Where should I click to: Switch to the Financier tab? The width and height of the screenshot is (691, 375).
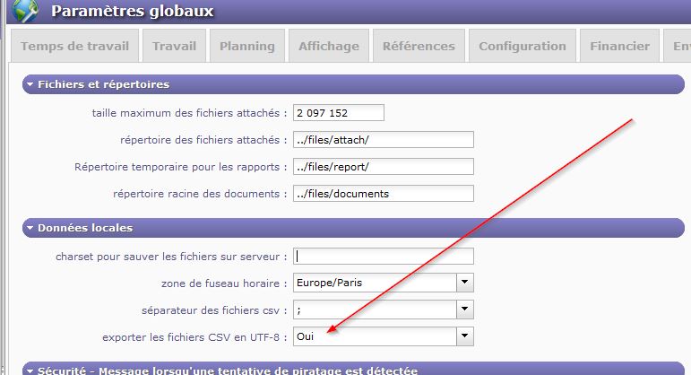(619, 46)
